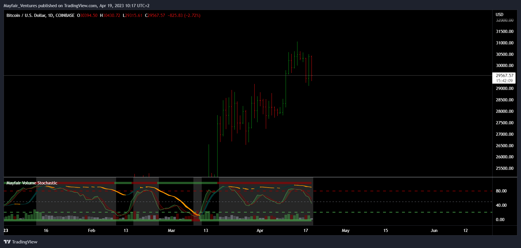Click the Feb date label

pyautogui.click(x=92, y=231)
